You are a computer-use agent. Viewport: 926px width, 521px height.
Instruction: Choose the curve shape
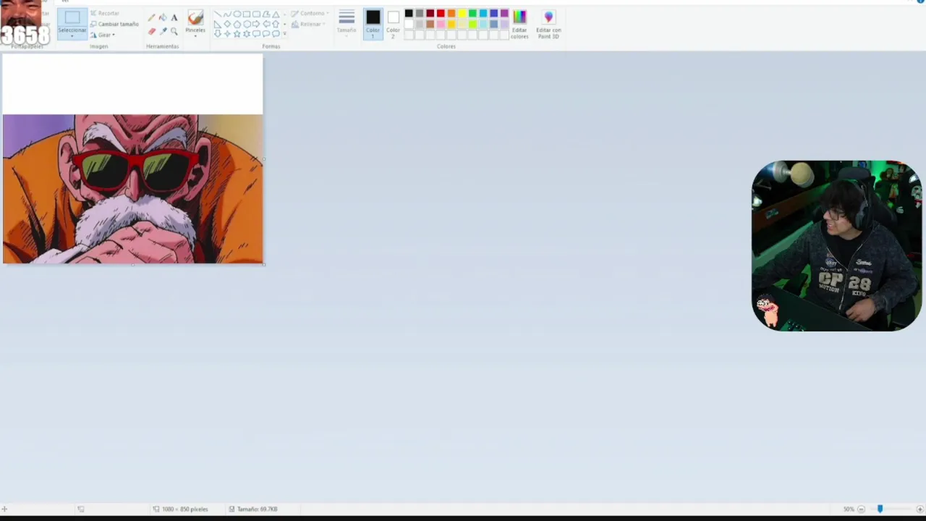(227, 14)
